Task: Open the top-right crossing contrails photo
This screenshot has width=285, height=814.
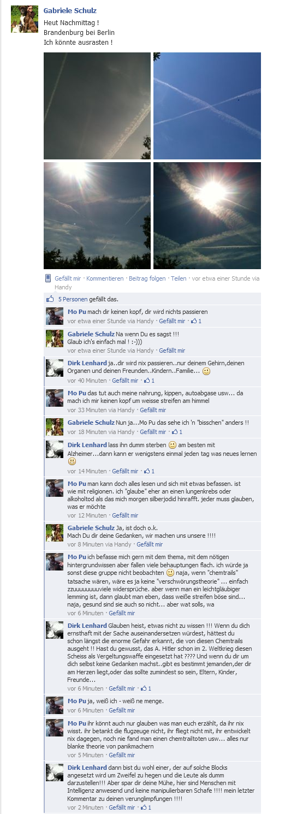Action: click(207, 106)
